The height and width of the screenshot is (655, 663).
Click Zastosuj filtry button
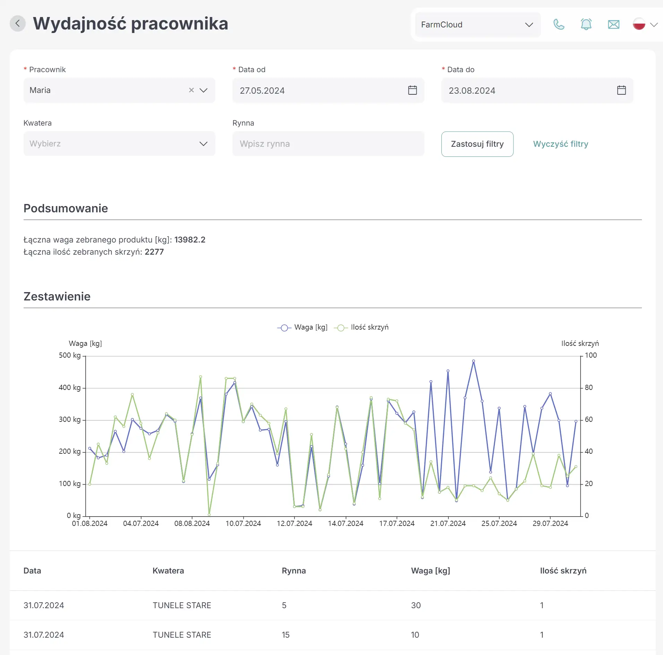tap(477, 144)
